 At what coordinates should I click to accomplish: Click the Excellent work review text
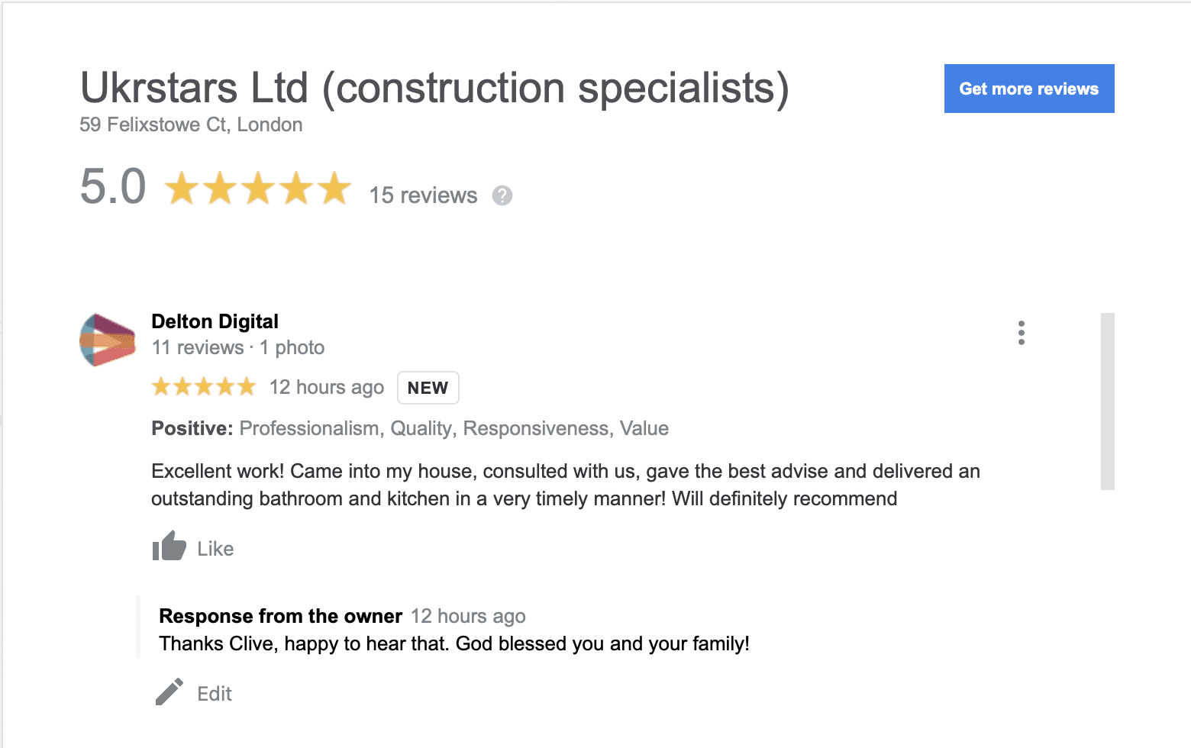pyautogui.click(x=565, y=485)
